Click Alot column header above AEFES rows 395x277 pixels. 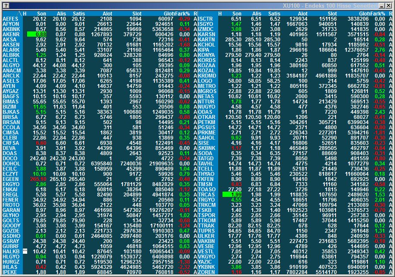(x=107, y=14)
